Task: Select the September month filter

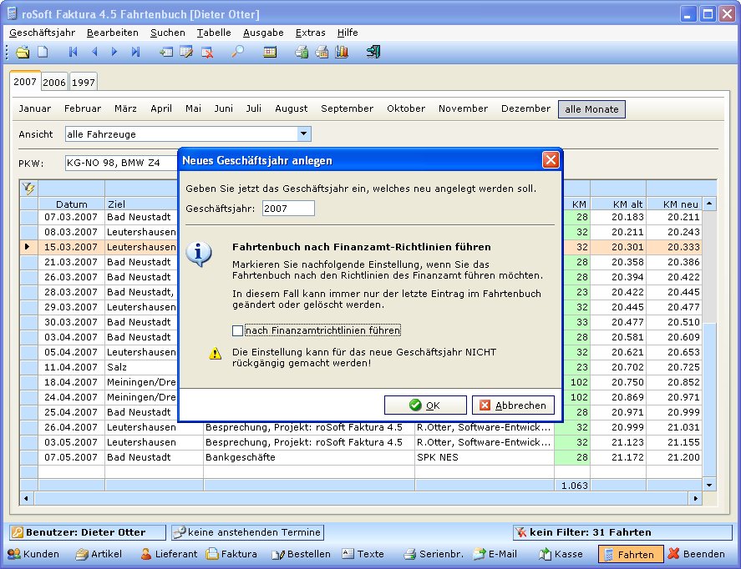Action: [347, 109]
